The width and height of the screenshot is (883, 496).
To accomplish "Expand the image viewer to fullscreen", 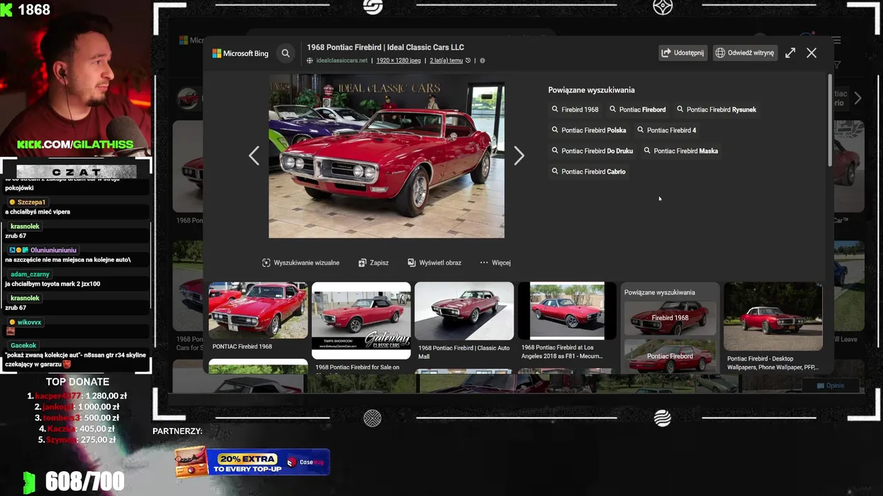I will 790,52.
